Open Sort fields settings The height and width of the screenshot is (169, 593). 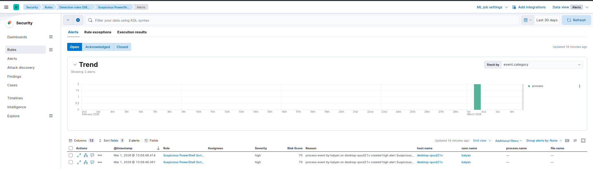coord(111,141)
